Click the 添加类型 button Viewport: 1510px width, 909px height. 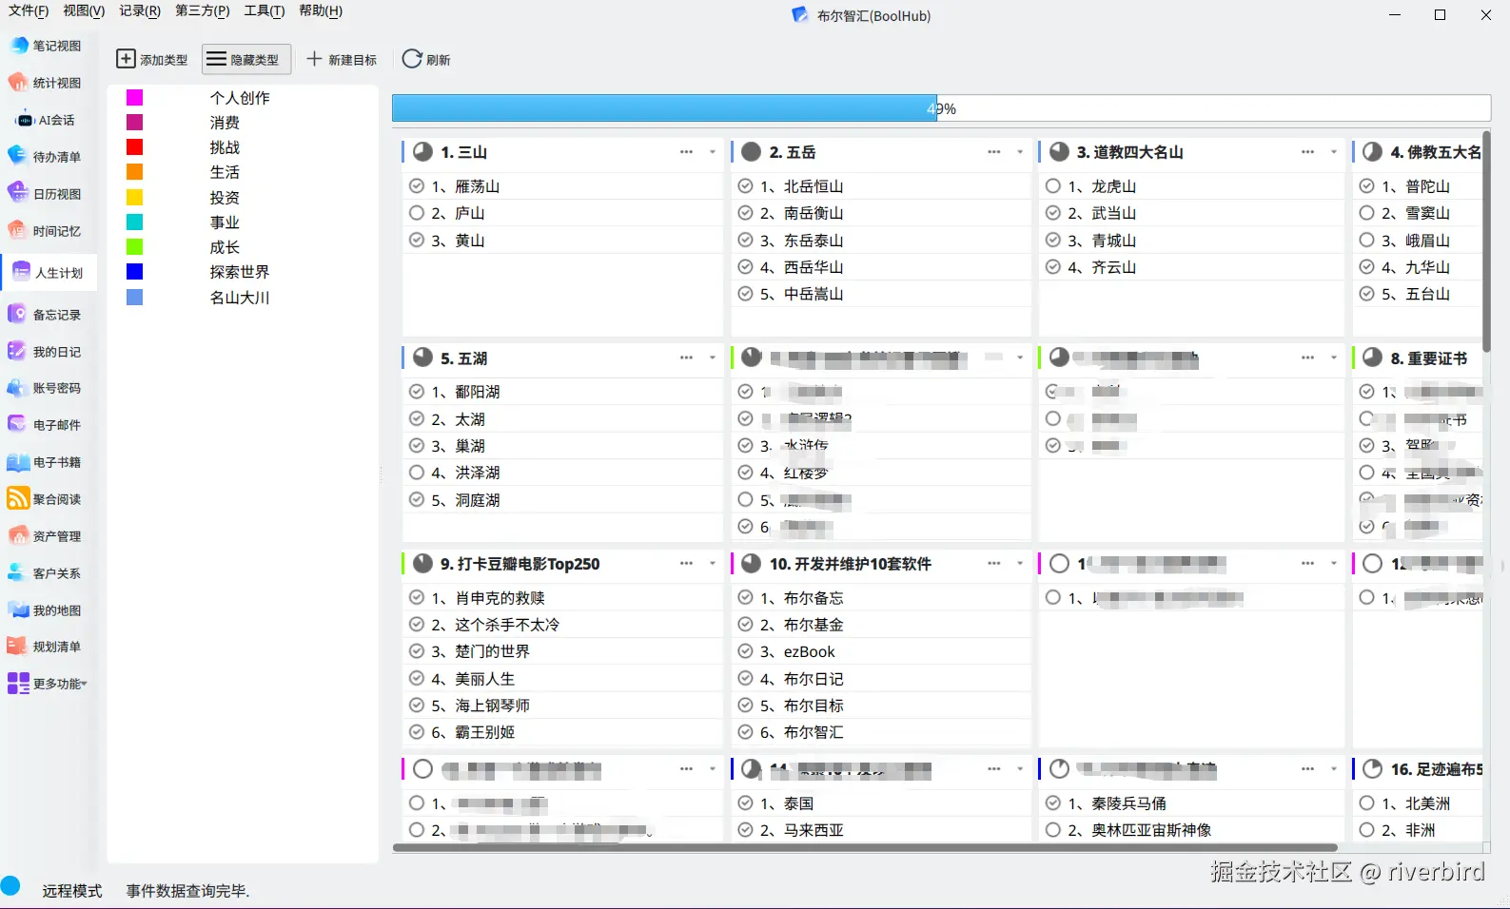pos(152,59)
